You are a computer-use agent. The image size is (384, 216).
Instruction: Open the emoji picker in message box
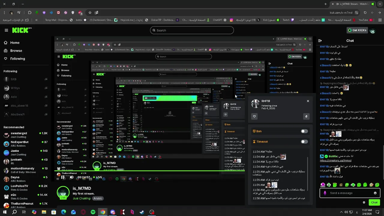click(375, 193)
